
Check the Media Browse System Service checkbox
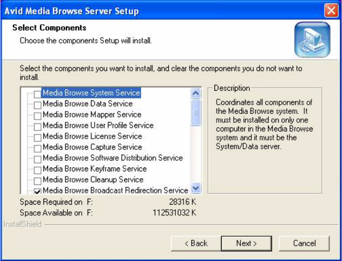tap(37, 94)
